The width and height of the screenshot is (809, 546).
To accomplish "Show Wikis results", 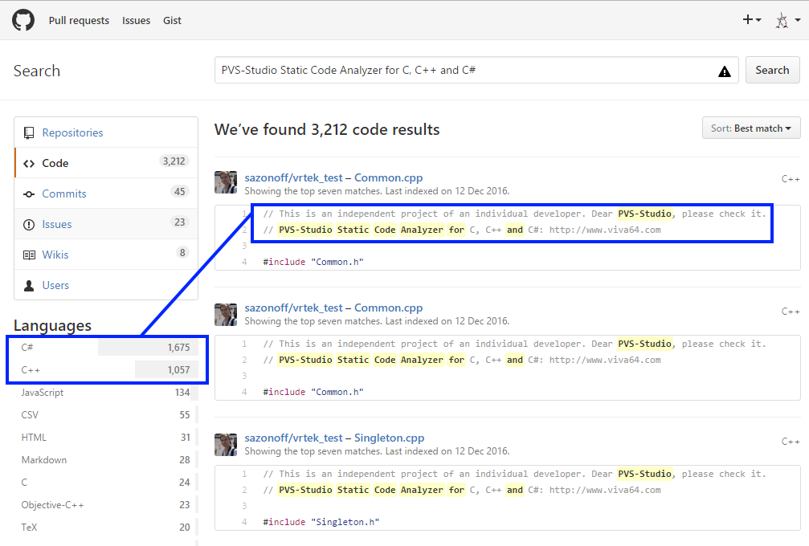I will [106, 255].
